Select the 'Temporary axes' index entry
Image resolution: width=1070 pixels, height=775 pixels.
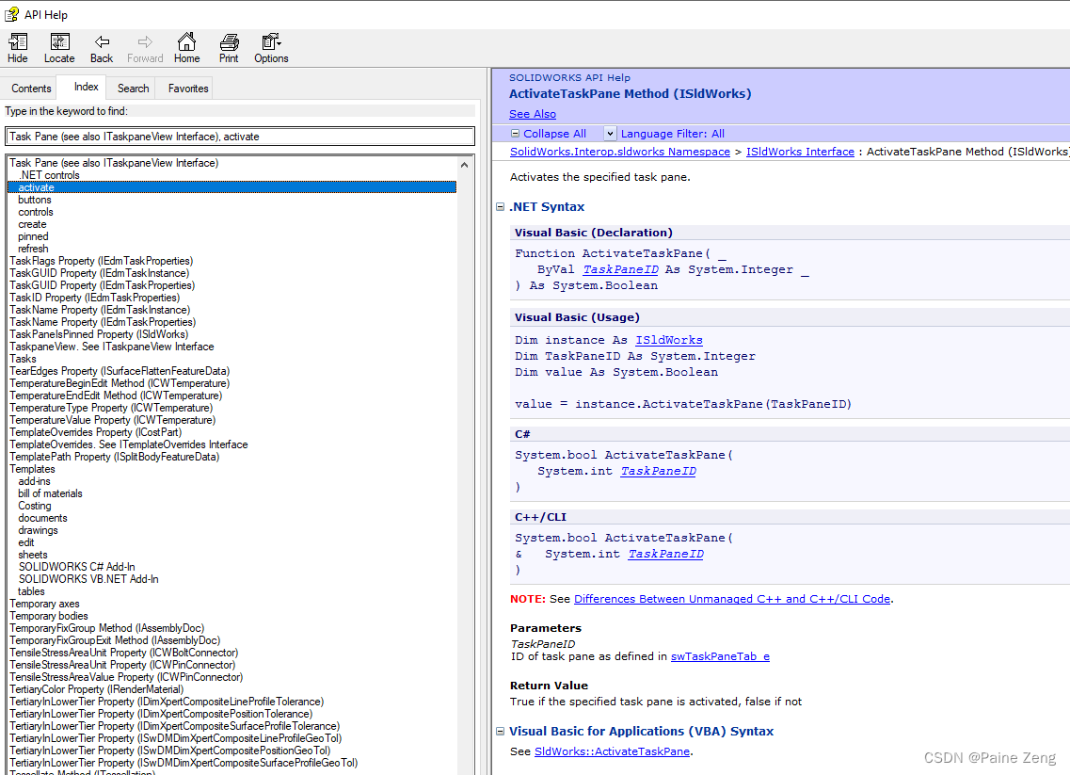pos(44,605)
